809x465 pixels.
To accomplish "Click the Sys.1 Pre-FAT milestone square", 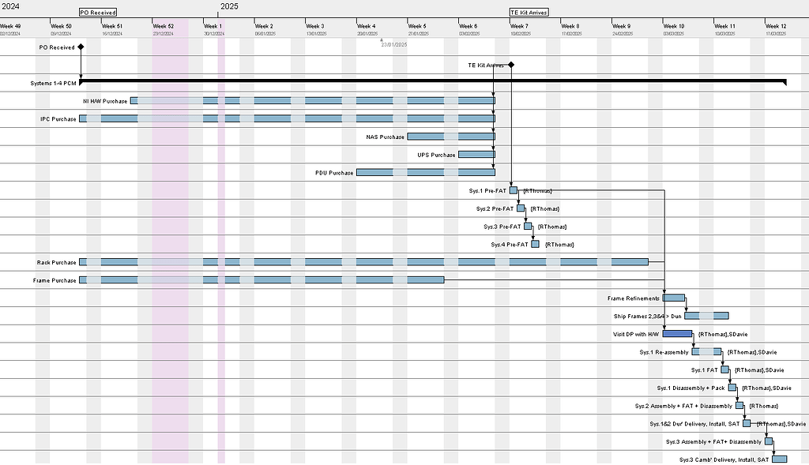I will [513, 189].
